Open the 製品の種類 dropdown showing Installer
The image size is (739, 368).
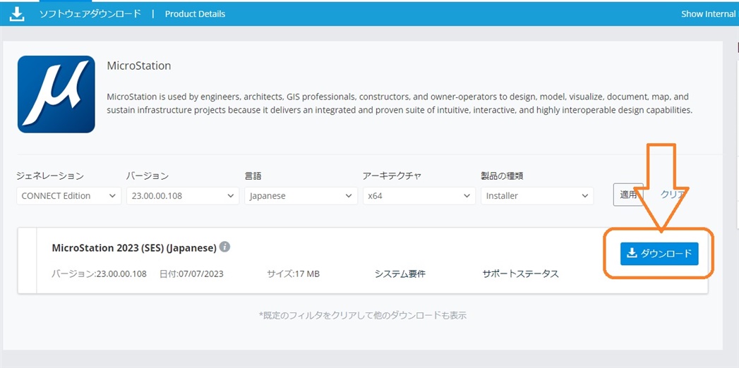[x=537, y=196]
